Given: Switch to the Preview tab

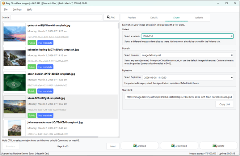Looking at the screenshot, I should [x=132, y=18].
